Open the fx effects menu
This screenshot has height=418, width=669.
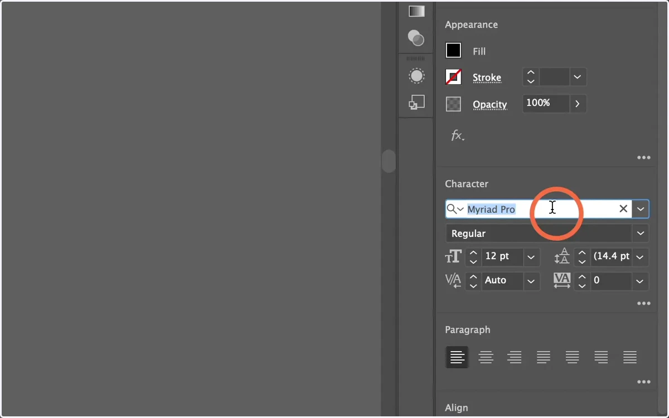[457, 135]
